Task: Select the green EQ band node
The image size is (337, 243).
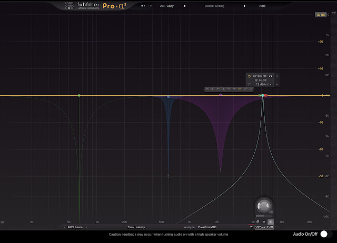Action: pos(79,95)
